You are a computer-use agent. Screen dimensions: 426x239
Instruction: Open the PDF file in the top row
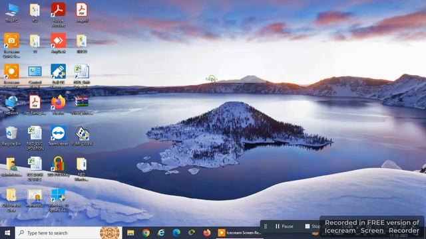coord(81,13)
